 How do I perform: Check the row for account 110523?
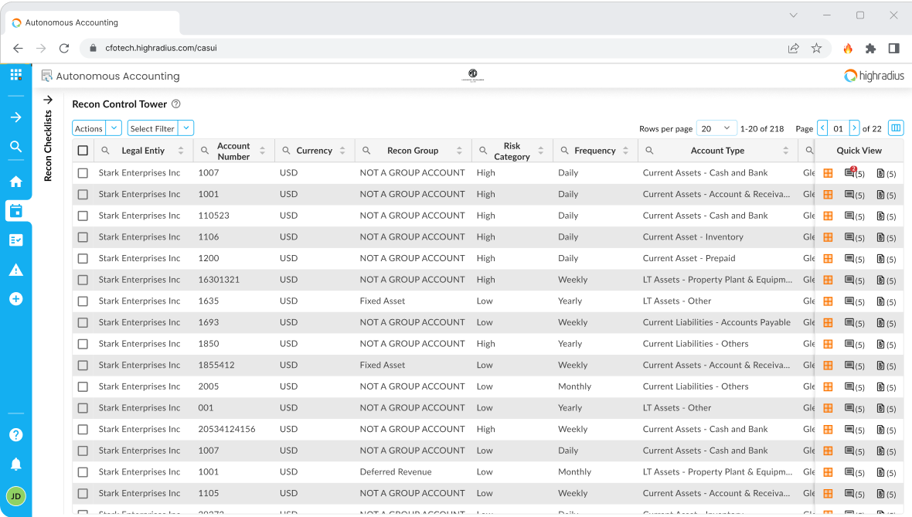click(x=83, y=216)
